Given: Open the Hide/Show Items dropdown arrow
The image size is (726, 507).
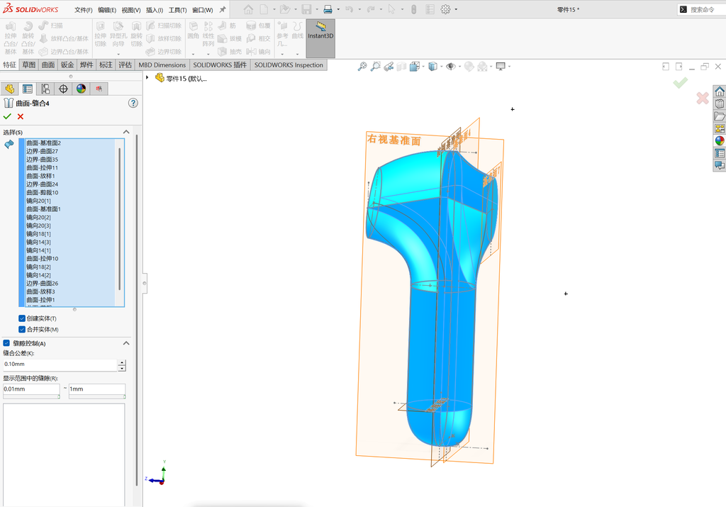Looking at the screenshot, I should [459, 67].
